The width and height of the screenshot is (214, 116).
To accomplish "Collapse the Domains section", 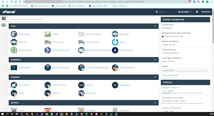I will coord(155,77).
